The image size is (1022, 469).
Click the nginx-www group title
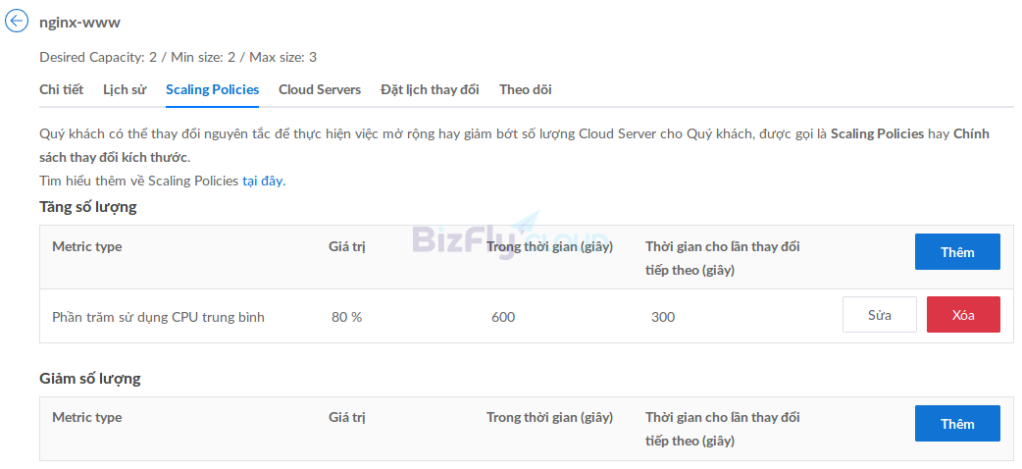pos(79,23)
